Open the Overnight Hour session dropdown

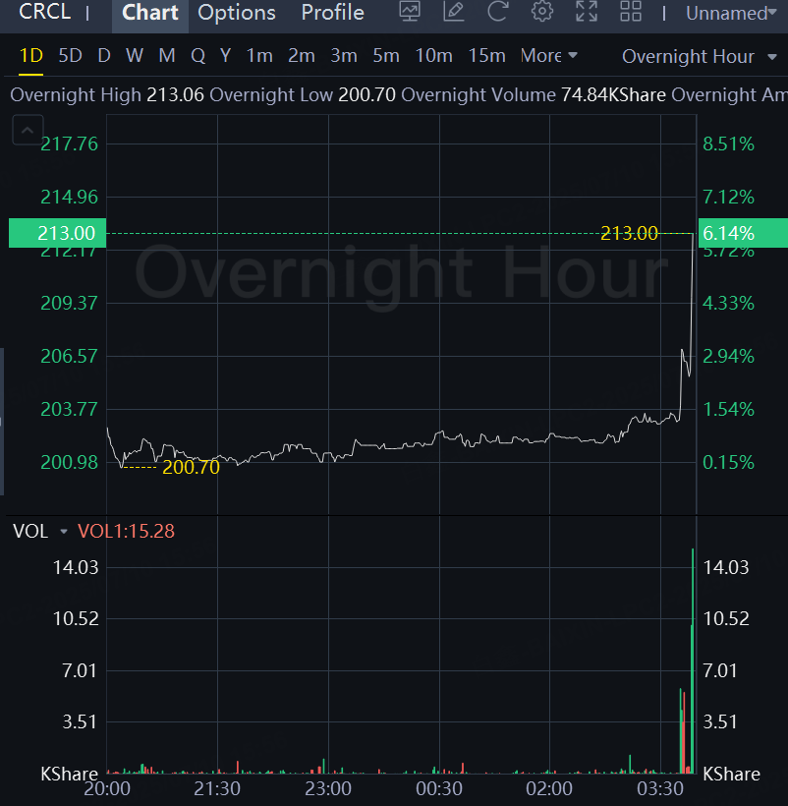pyautogui.click(x=699, y=57)
